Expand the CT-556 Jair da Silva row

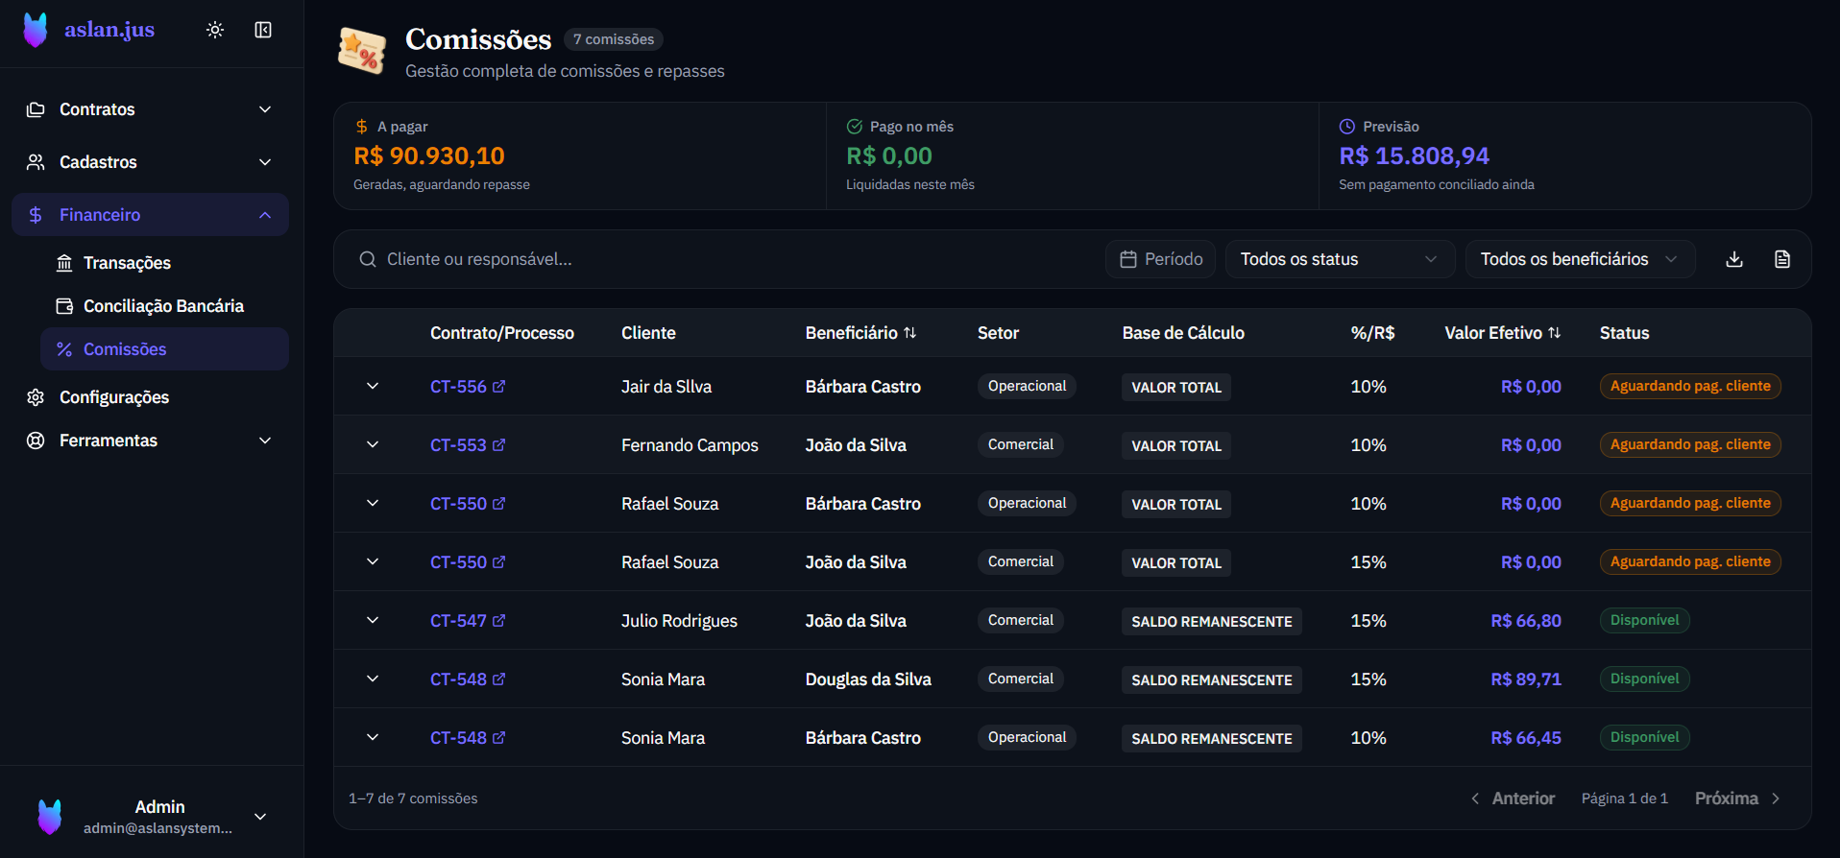coord(373,386)
